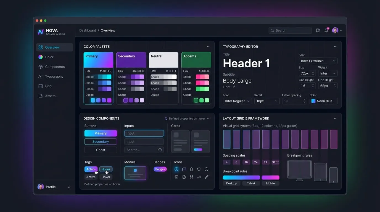The width and height of the screenshot is (380, 212).
Task: Click the brush icon under Icons
Action: tap(206, 177)
